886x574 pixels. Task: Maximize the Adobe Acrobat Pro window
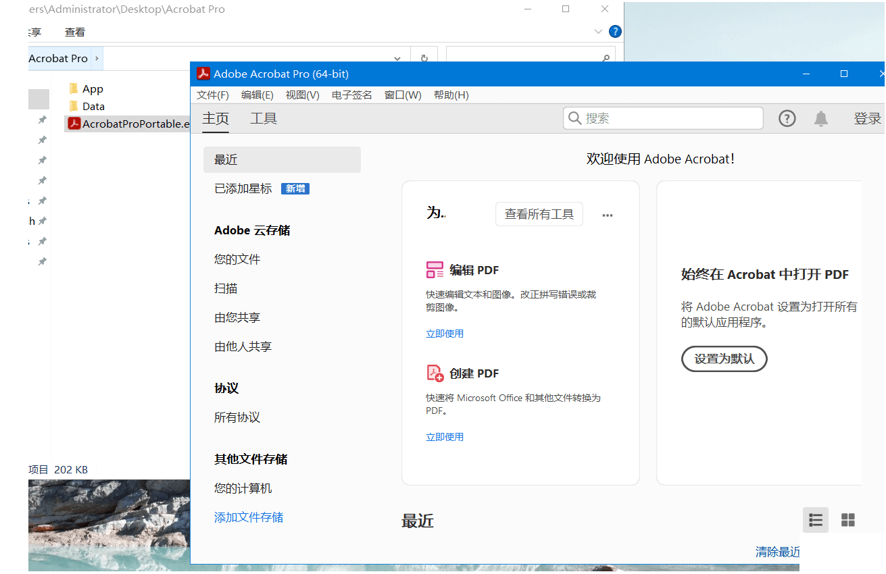click(844, 74)
